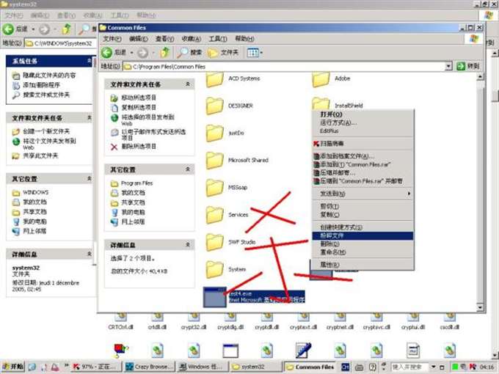Select cryptui.dll file in system32 window

pos(413,322)
